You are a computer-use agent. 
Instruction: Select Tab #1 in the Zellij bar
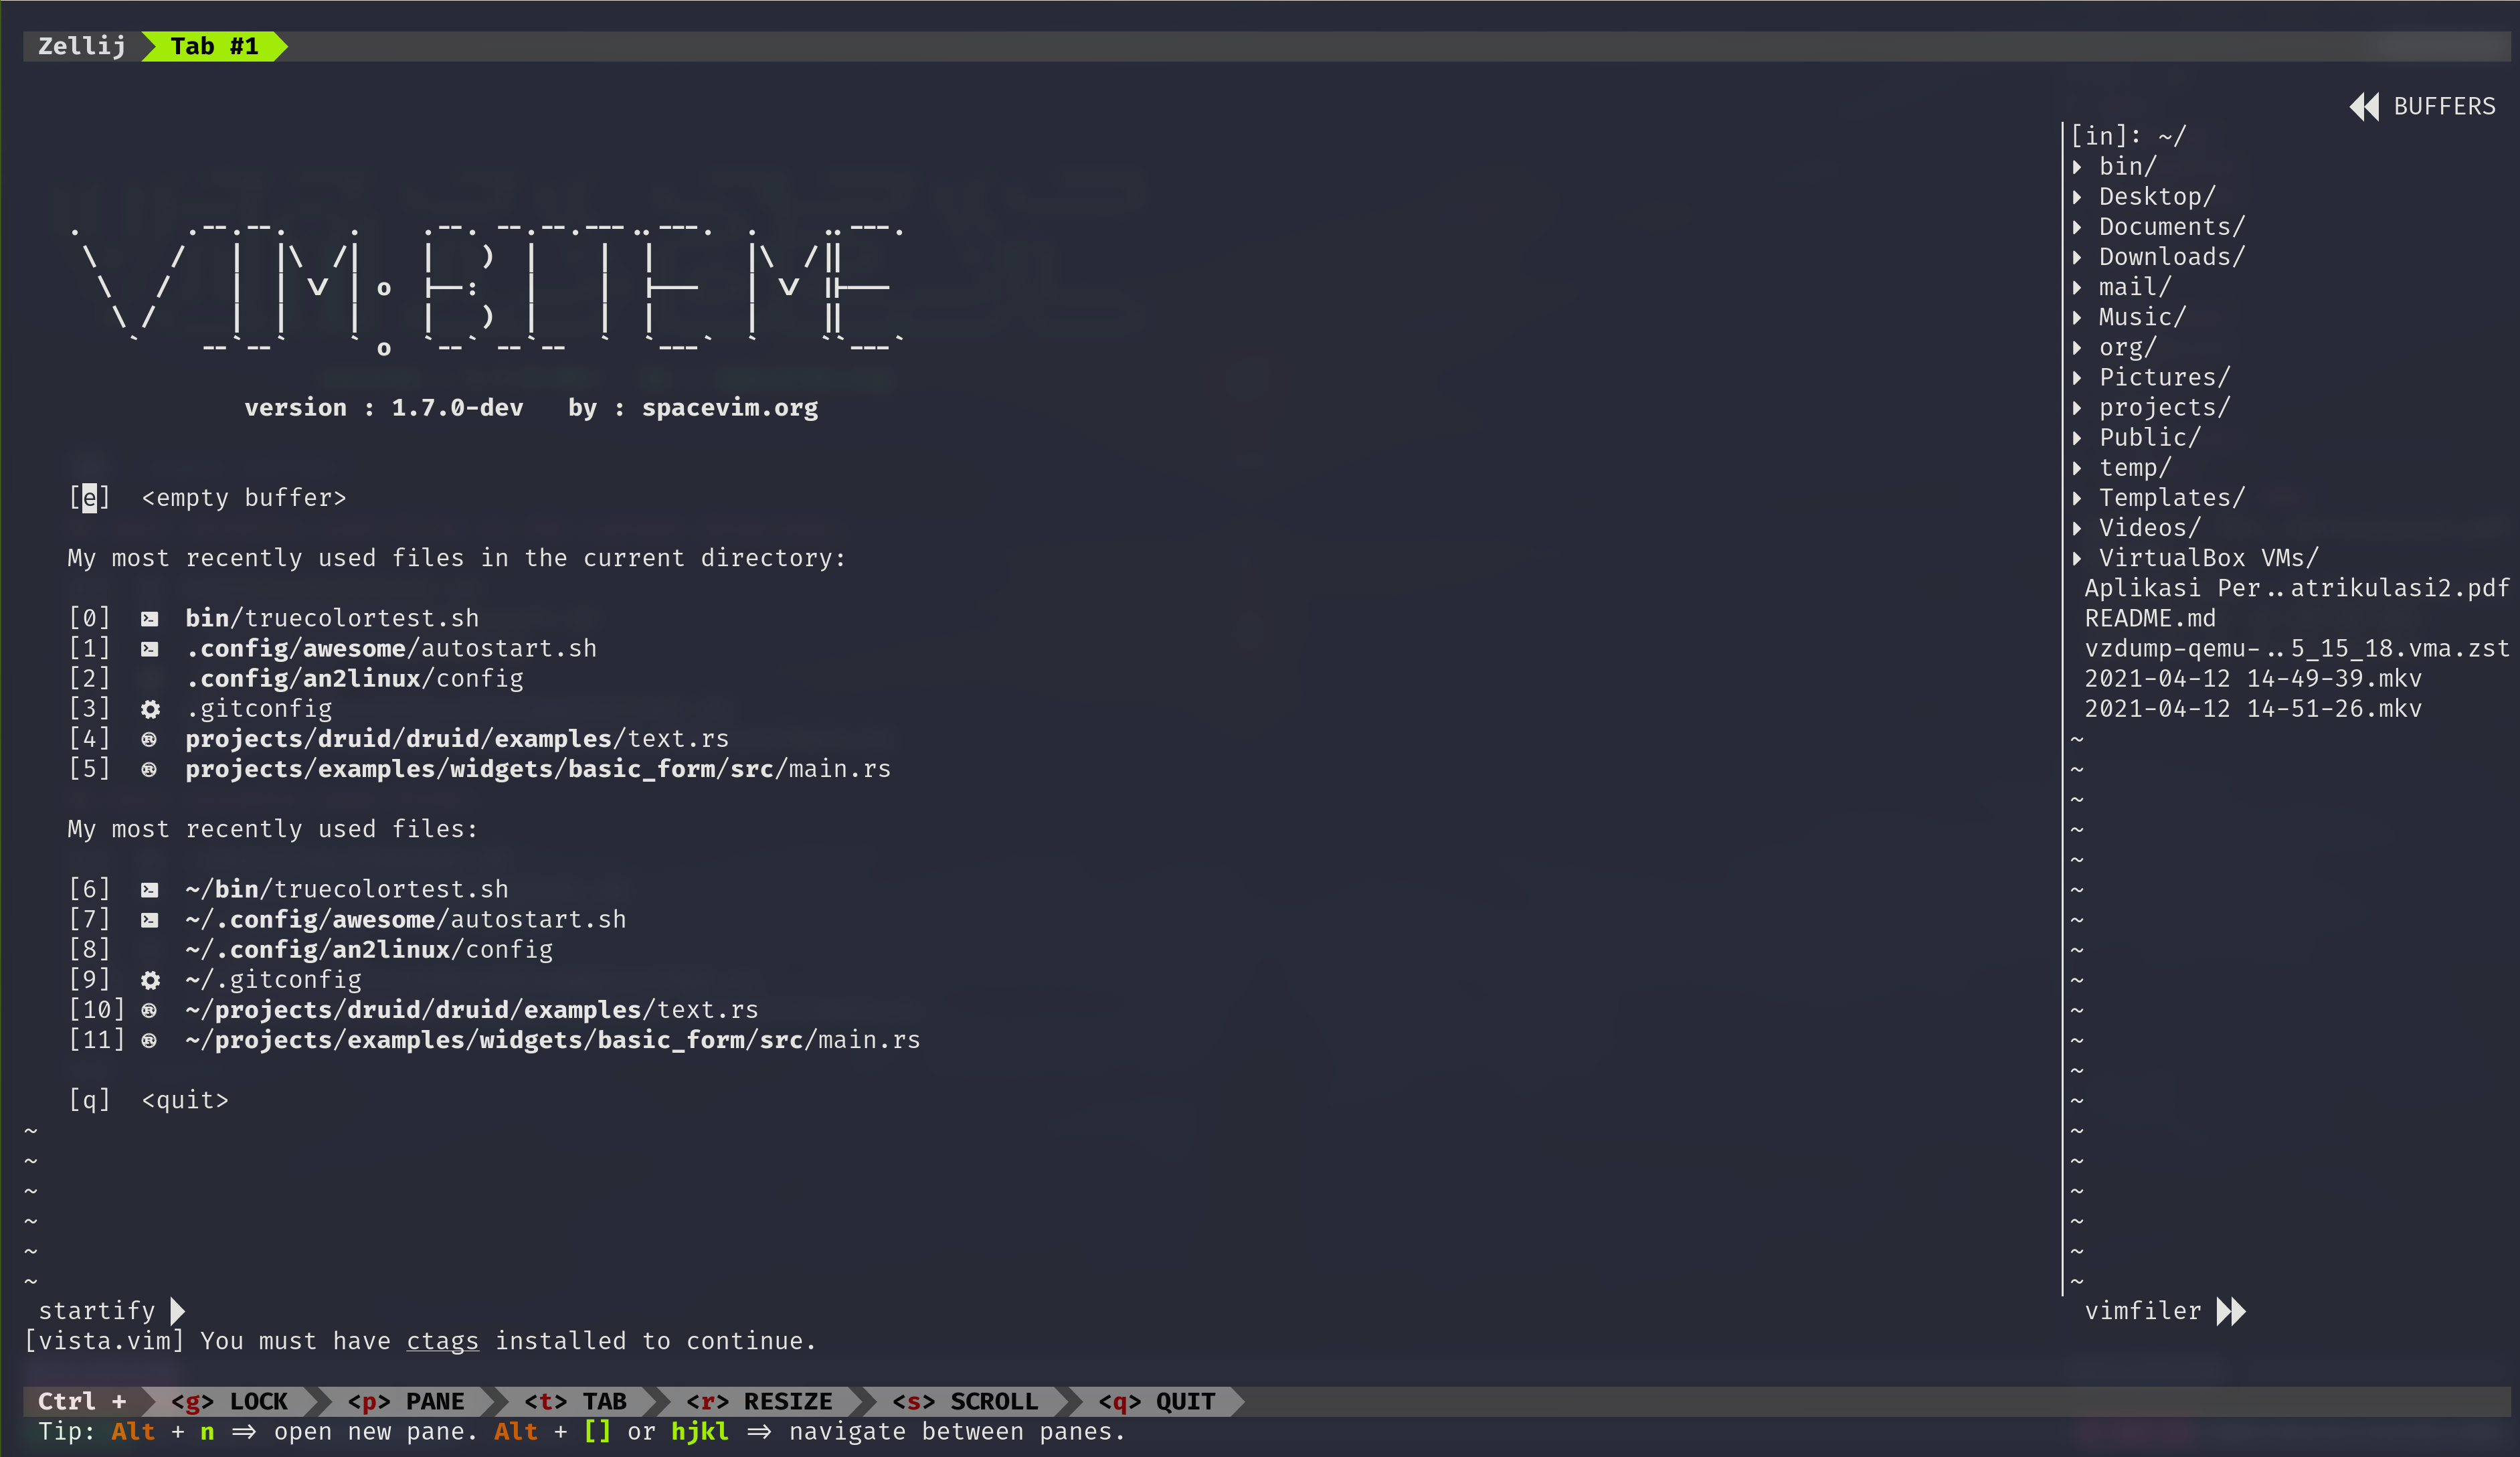(x=213, y=46)
